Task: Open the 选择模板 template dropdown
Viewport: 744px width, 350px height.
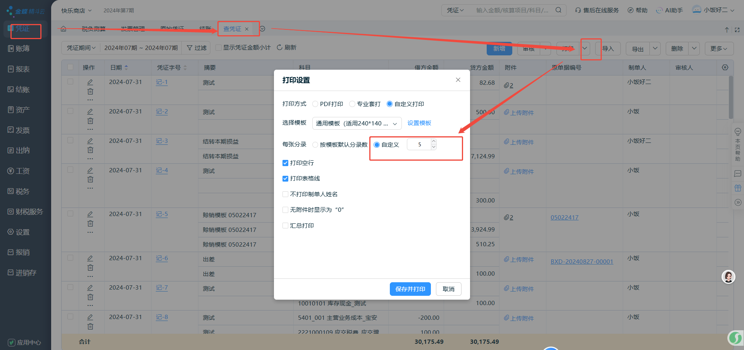Action: 356,124
